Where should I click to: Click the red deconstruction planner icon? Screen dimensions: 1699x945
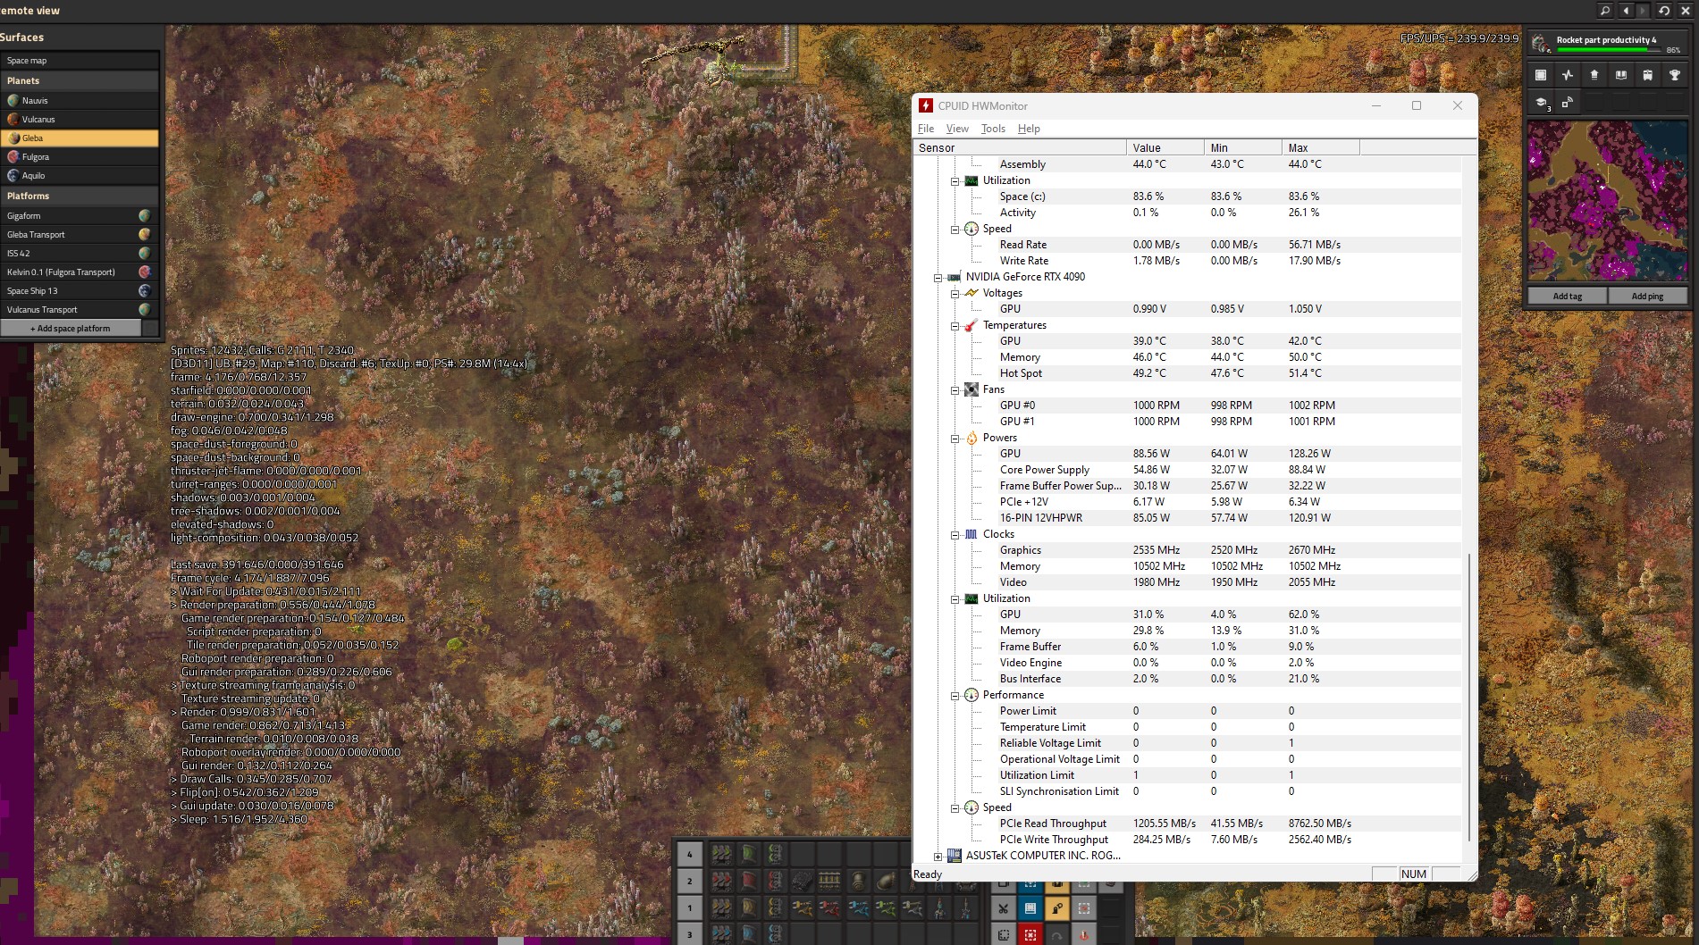pyautogui.click(x=1030, y=934)
